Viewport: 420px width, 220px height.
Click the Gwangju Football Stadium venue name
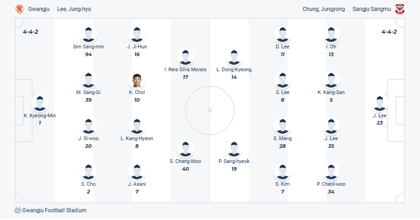[54, 210]
